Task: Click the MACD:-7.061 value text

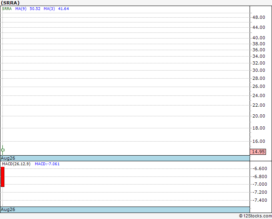Action: coord(47,164)
